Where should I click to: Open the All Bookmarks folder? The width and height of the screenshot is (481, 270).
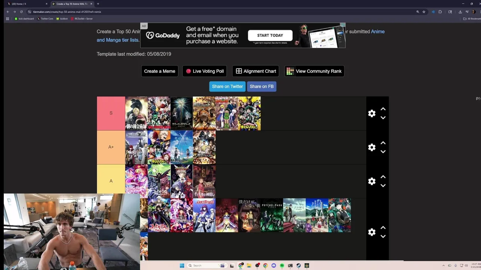tap(472, 19)
